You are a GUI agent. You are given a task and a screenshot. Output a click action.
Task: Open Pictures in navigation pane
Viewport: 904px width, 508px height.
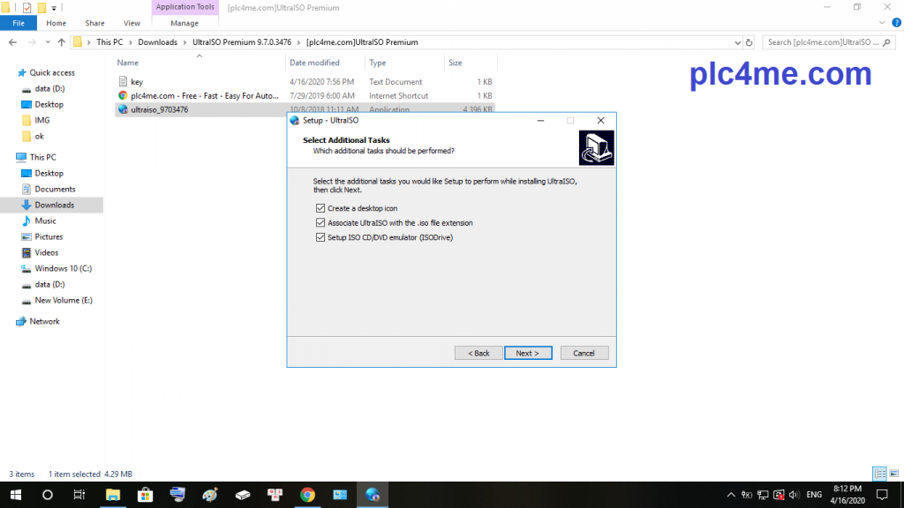coord(49,236)
